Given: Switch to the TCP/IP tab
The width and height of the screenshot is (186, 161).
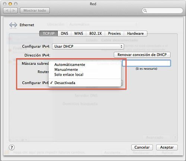Looking at the screenshot, I should tap(48, 33).
